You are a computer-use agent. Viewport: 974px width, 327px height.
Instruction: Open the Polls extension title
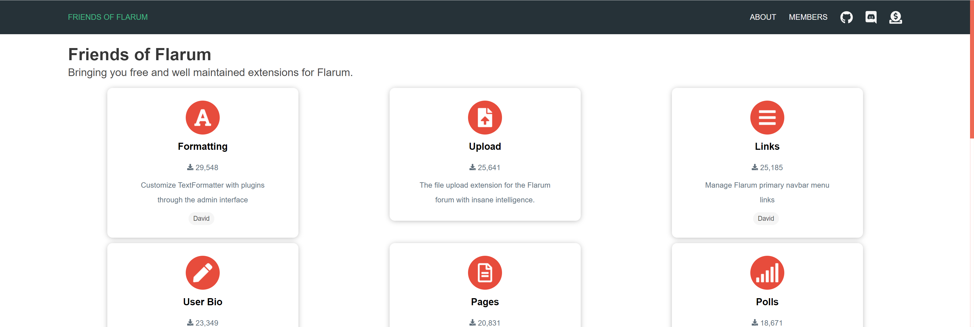(x=767, y=302)
